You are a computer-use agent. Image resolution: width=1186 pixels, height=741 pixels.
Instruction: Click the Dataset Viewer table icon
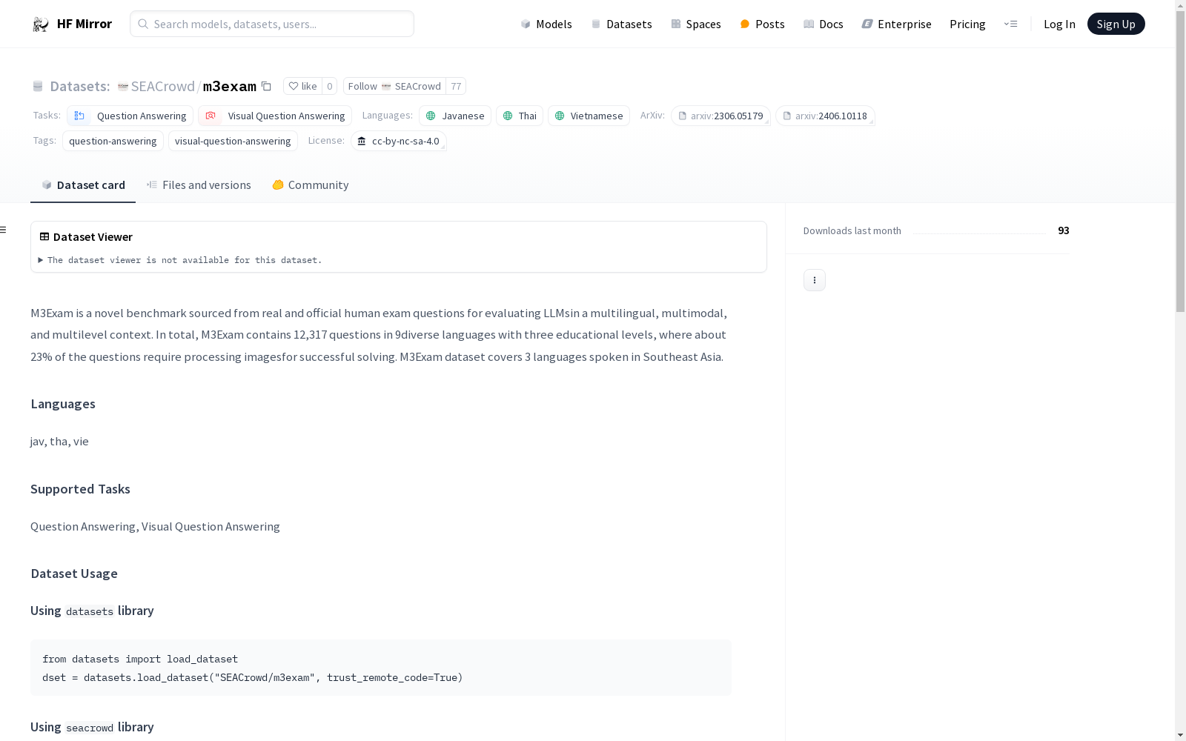[44, 236]
